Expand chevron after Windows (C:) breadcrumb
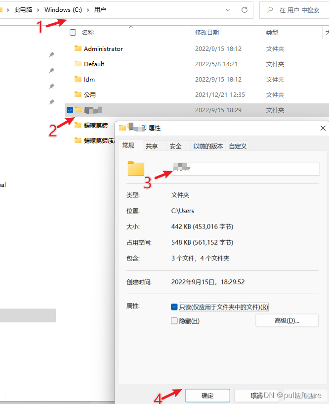This screenshot has width=329, height=404. point(88,10)
